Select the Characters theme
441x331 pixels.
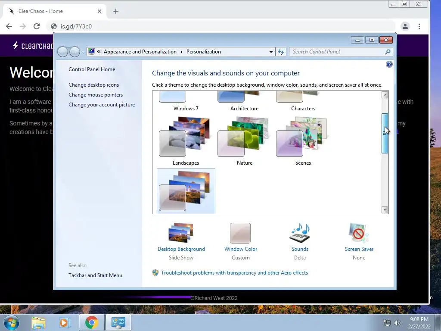click(x=303, y=102)
